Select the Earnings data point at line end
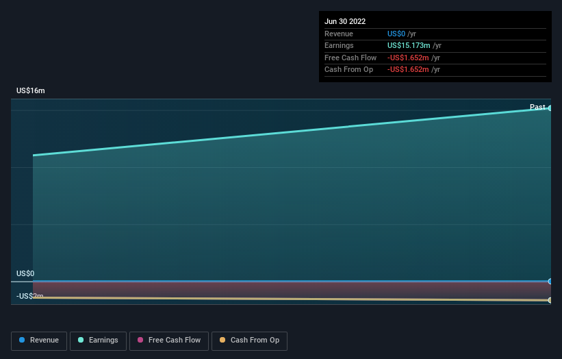Image resolution: width=562 pixels, height=359 pixels. (x=550, y=108)
